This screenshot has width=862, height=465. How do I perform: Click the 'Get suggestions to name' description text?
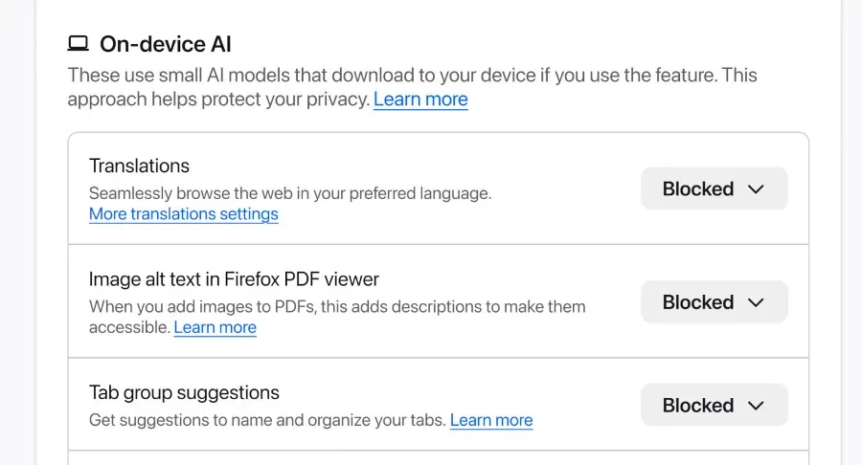(x=267, y=420)
